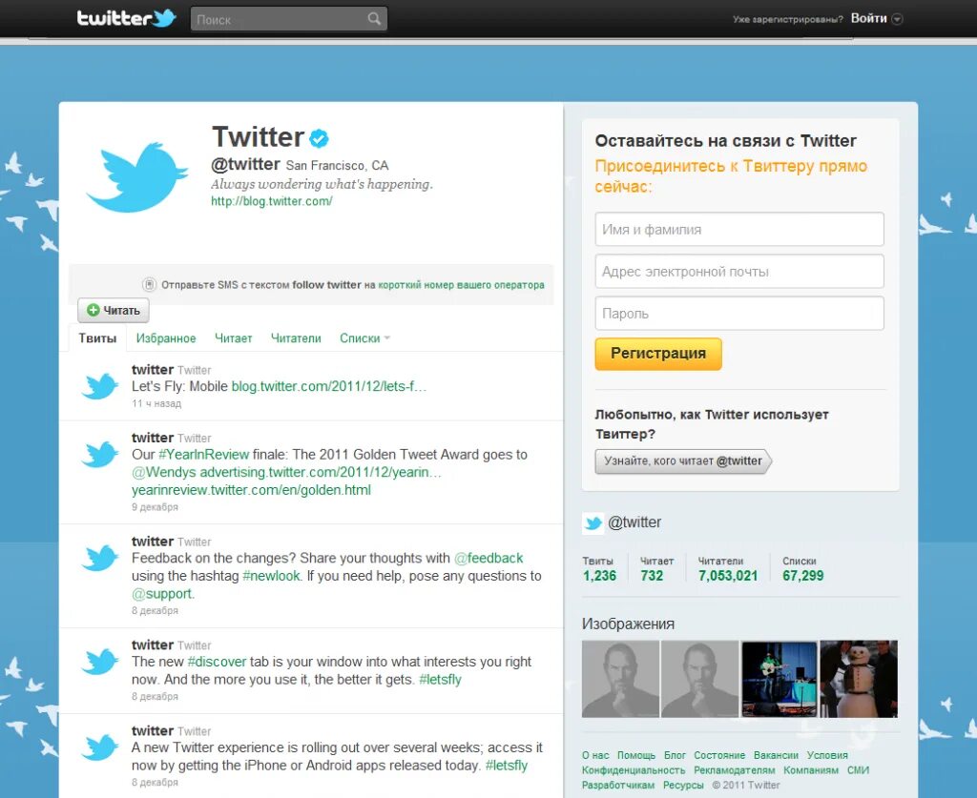Open the Читает tab
The width and height of the screenshot is (977, 798).
234,338
